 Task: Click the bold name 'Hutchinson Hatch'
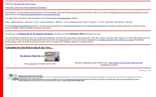(77, 34)
